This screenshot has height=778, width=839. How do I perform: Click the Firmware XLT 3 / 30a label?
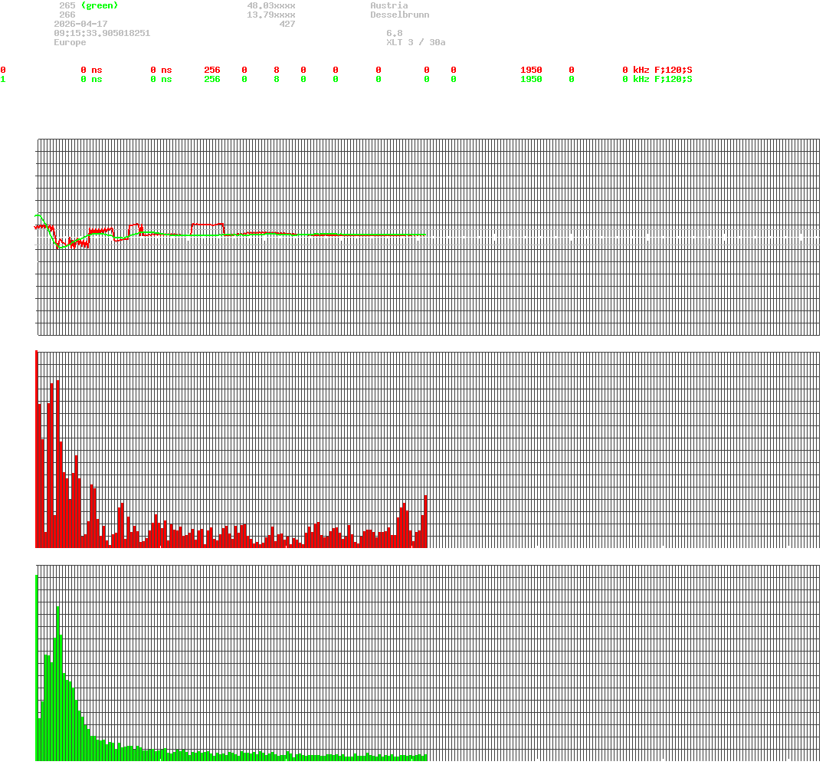click(418, 42)
